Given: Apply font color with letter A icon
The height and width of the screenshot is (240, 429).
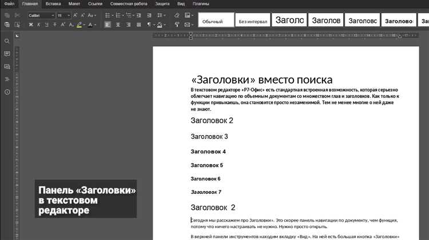Looking at the screenshot, I should pos(90,25).
